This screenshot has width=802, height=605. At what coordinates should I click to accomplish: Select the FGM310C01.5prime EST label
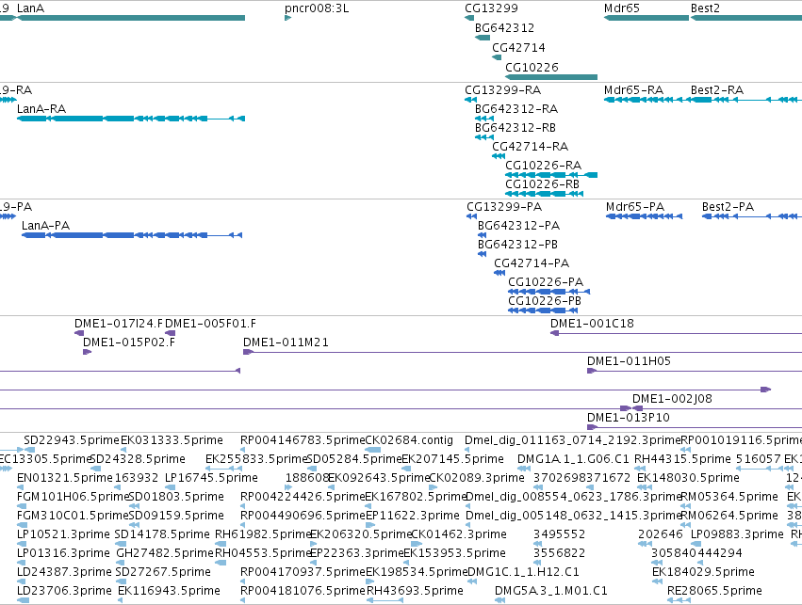tap(73, 516)
